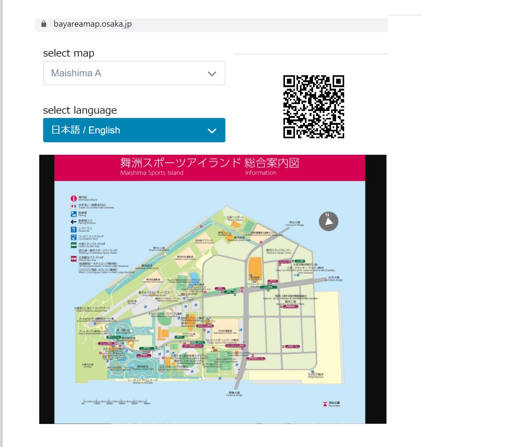This screenshot has height=447, width=523.
Task: Click the Osaka Maishima Seaside Park label
Action: tap(92, 310)
